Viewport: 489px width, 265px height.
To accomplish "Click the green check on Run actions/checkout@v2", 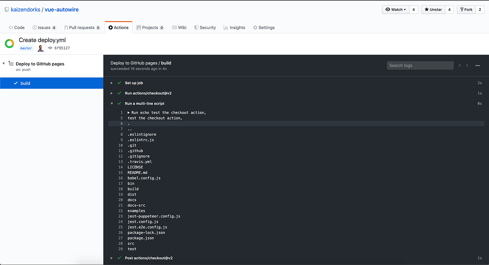I will (x=119, y=93).
